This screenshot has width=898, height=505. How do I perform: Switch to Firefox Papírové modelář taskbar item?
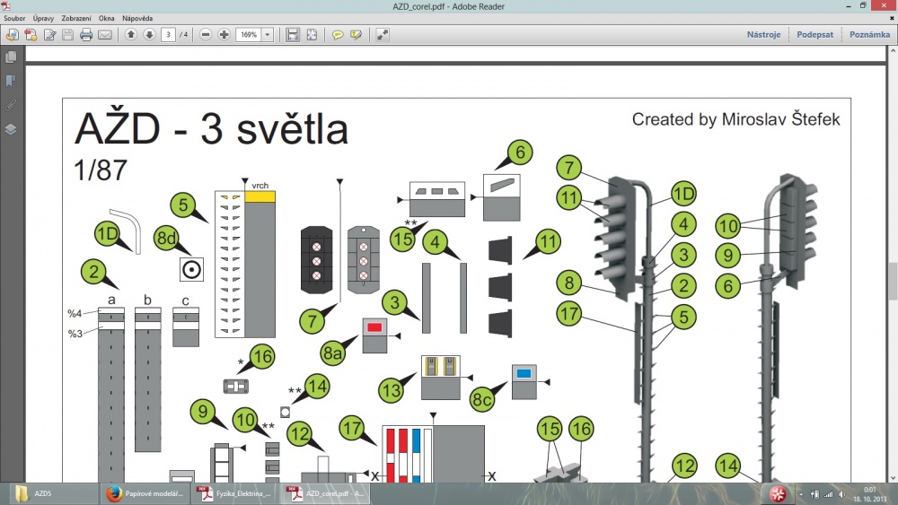click(145, 493)
